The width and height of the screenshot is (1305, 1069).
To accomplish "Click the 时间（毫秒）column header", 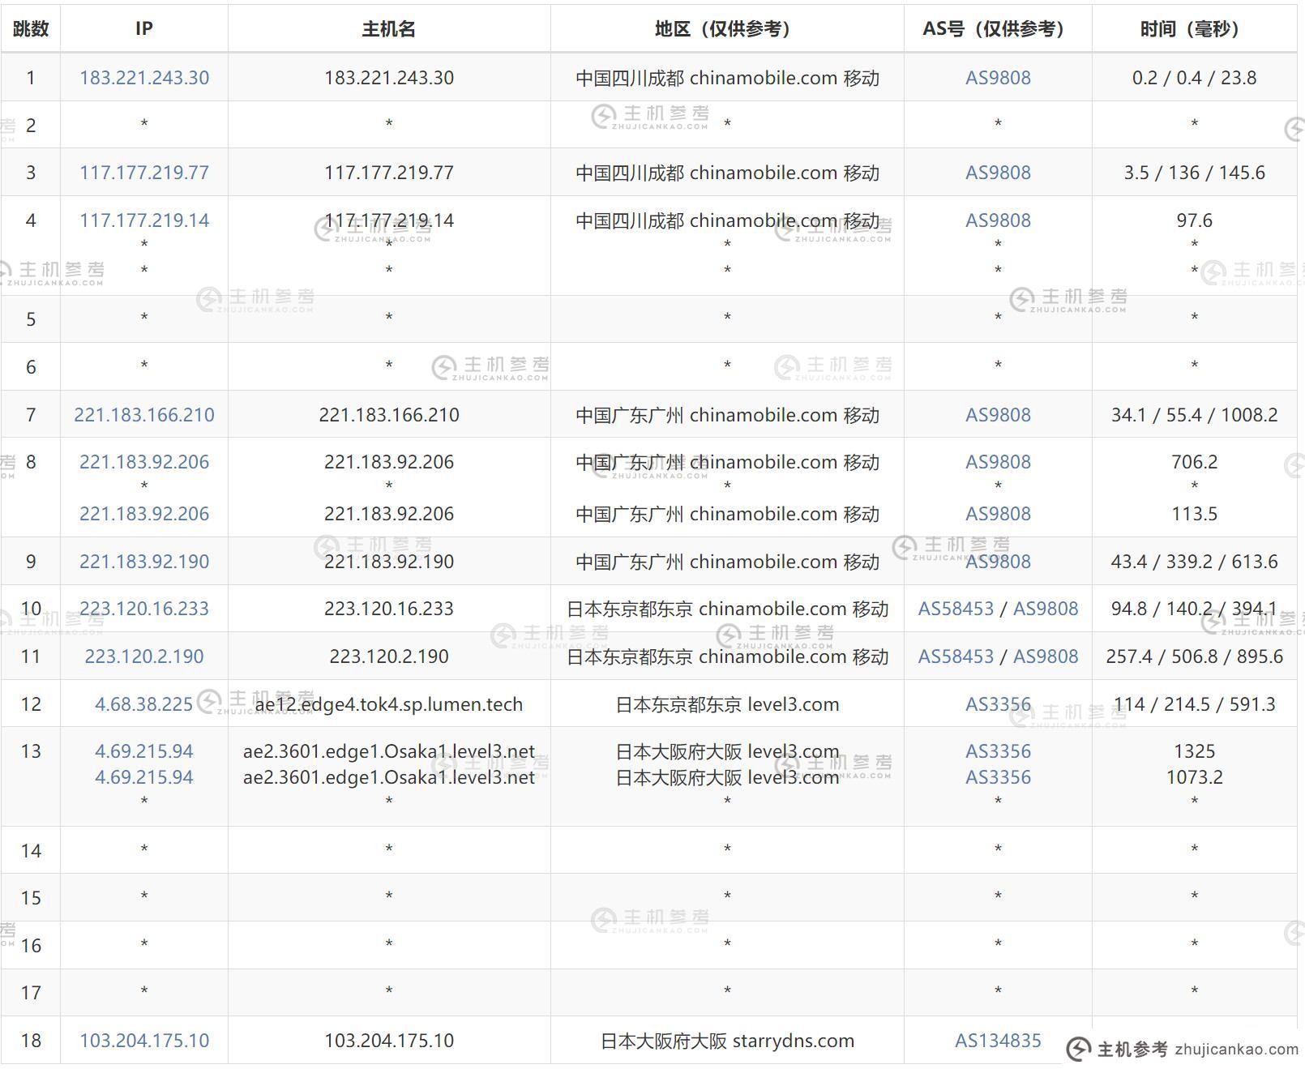I will (x=1194, y=29).
